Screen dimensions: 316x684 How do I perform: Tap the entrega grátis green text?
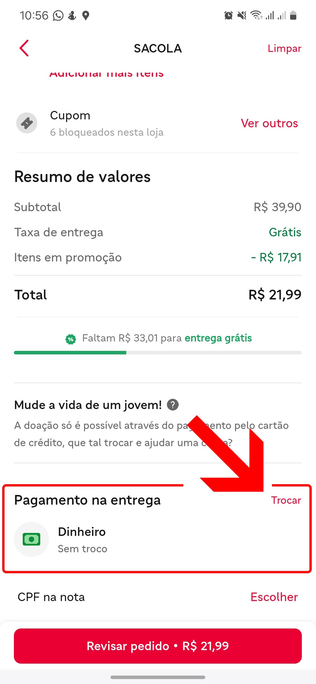pos(218,338)
